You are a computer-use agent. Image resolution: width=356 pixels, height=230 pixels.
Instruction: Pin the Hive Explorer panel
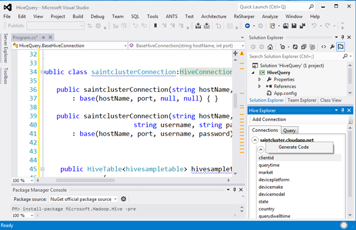pyautogui.click(x=342, y=111)
